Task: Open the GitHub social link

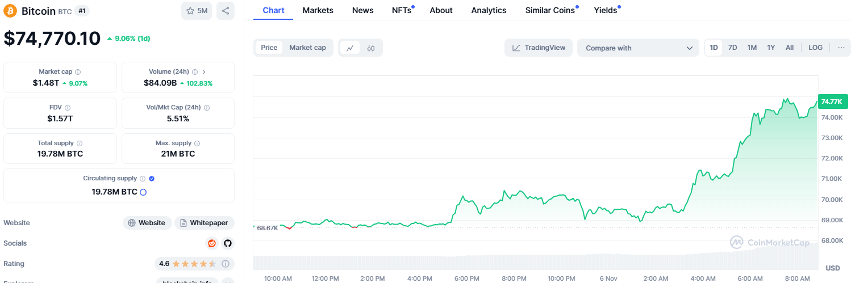Action: point(228,243)
